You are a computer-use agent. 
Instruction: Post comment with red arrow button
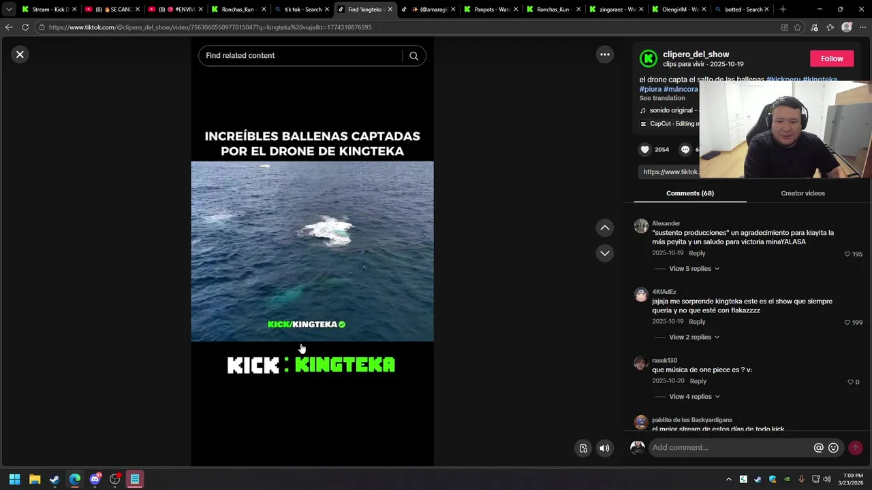(856, 448)
